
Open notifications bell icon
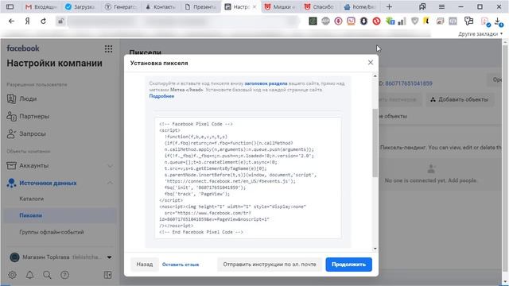[30, 275]
